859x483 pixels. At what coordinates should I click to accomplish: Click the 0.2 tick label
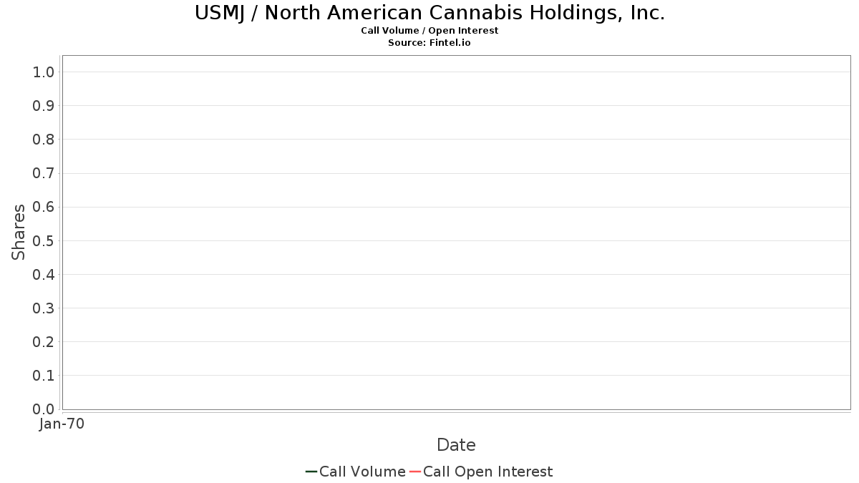(44, 342)
